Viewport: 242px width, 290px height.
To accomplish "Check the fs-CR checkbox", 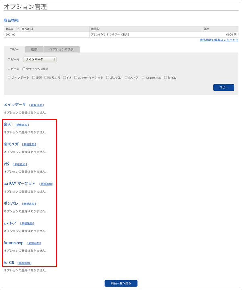I will pyautogui.click(x=165, y=77).
